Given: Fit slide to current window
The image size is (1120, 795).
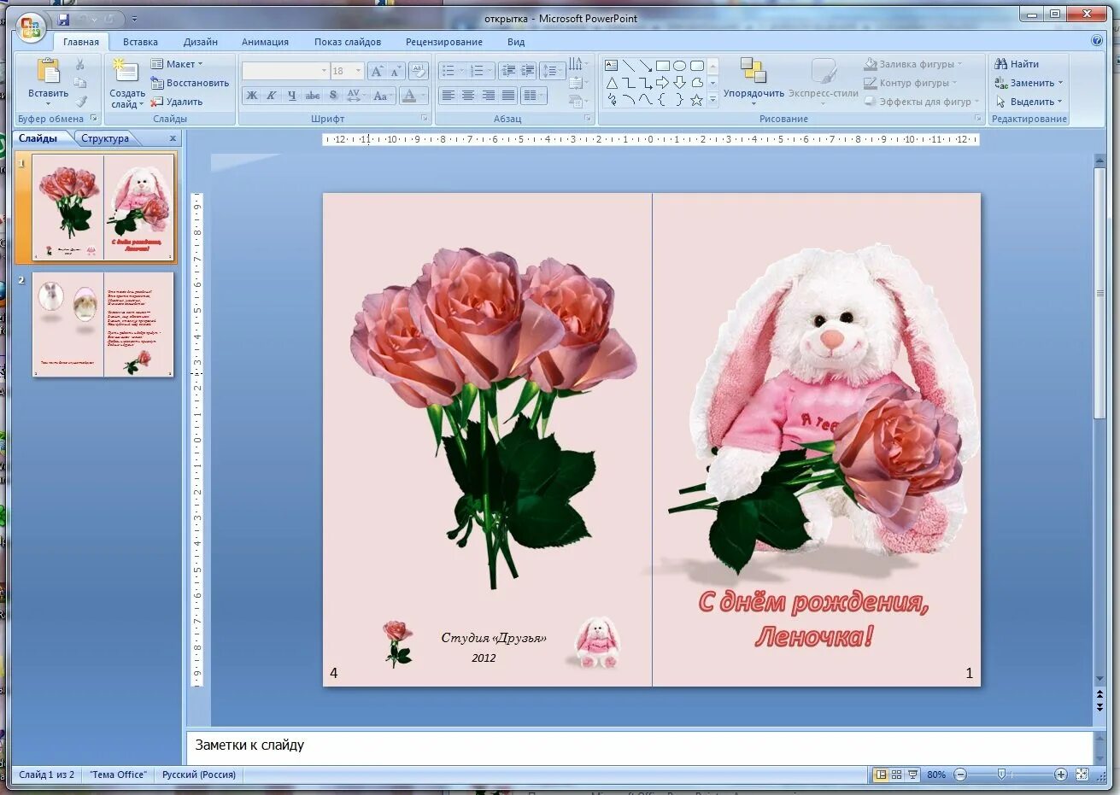Looking at the screenshot, I should click(x=1082, y=775).
